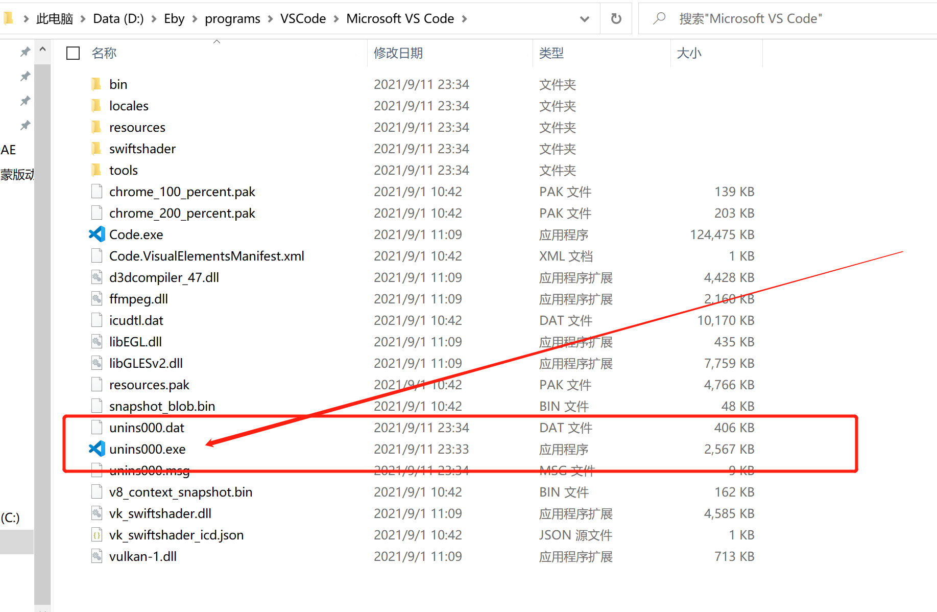Click the search magnifier icon
This screenshot has width=937, height=612.
[659, 18]
